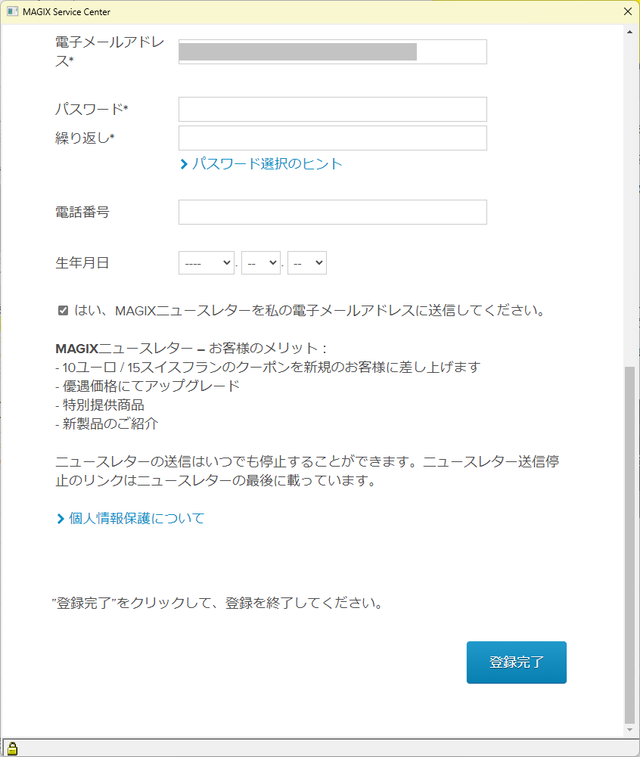Click the chevron icon before パスワード選択のヒント
Image resolution: width=640 pixels, height=757 pixels.
tap(184, 164)
